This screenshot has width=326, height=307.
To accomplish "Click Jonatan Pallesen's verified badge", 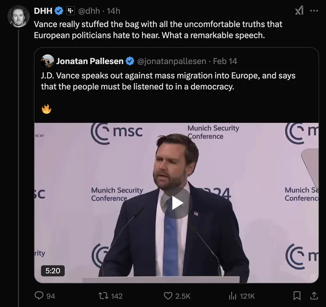I will point(130,61).
